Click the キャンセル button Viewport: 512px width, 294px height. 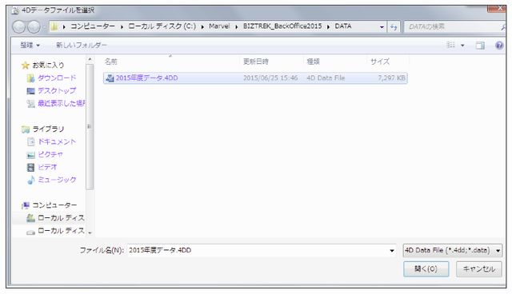[x=479, y=269]
